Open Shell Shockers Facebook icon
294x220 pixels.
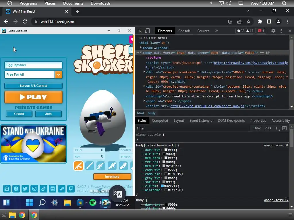[x=16, y=189]
